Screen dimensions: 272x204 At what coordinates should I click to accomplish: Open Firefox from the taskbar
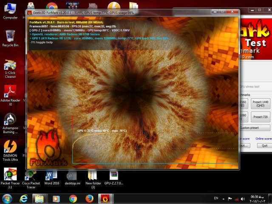pyautogui.click(x=89, y=198)
